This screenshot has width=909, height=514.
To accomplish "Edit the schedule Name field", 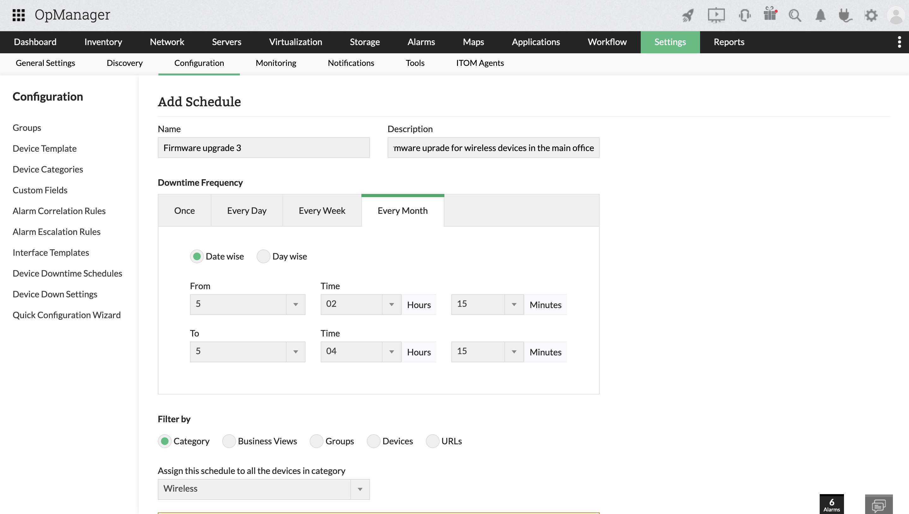I will [263, 148].
